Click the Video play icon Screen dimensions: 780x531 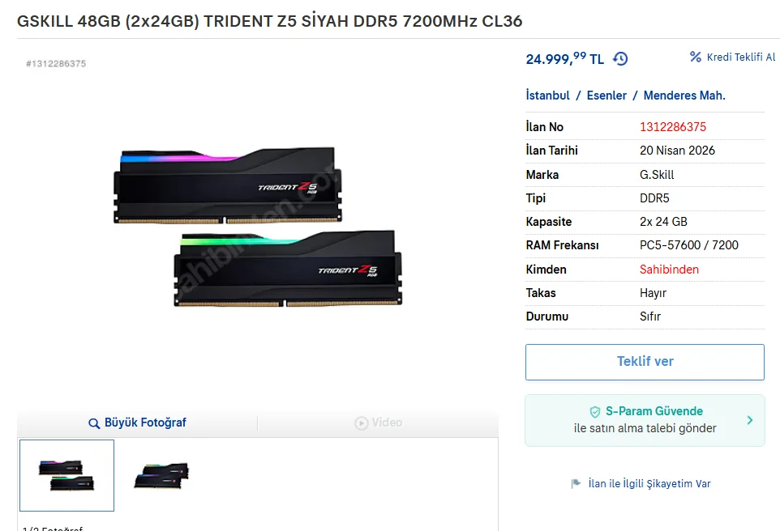361,423
